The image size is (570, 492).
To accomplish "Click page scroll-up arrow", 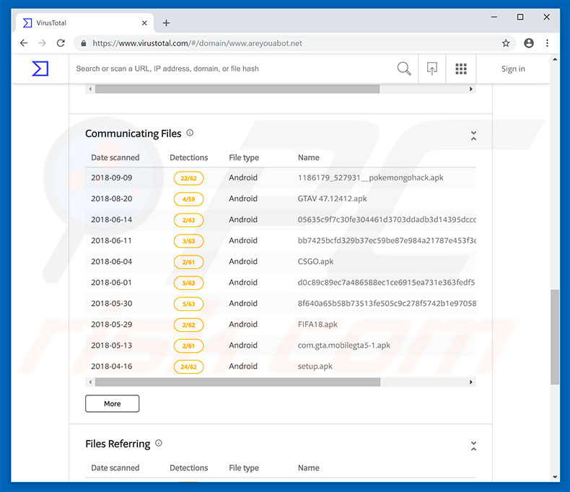I will pos(555,59).
